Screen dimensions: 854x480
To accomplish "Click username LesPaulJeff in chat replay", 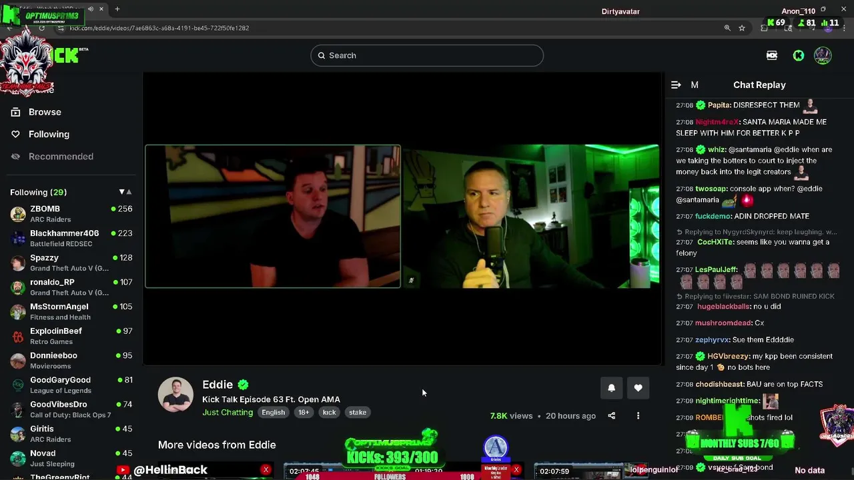I will pos(716,269).
